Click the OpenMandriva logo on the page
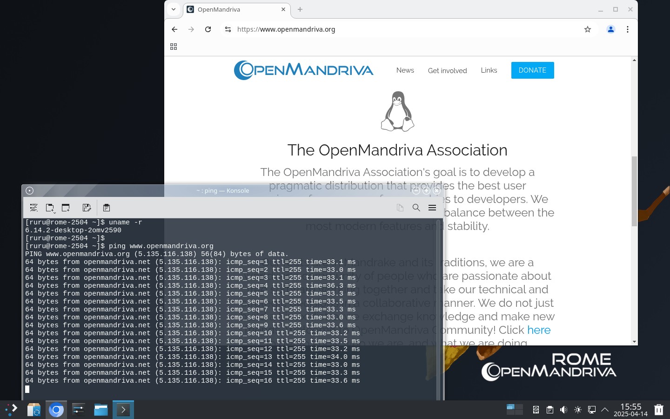The image size is (670, 419). click(303, 70)
